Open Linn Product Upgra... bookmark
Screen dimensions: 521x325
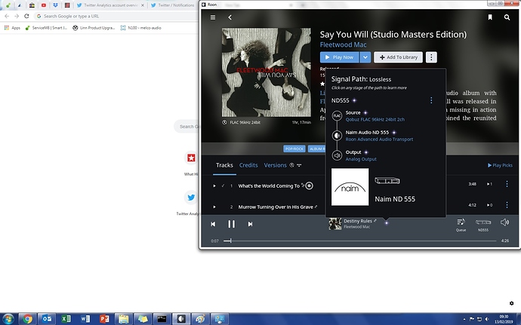pos(94,28)
